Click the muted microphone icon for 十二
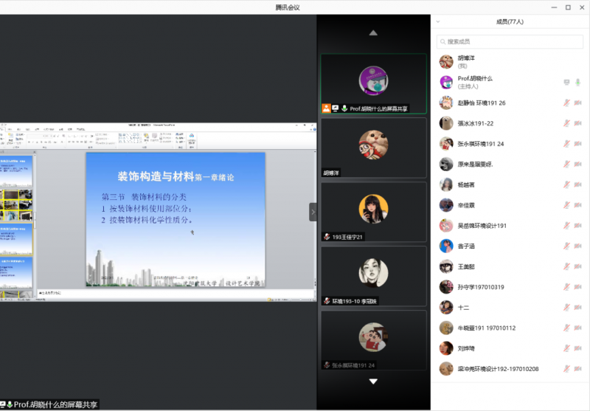590x411 pixels. [x=566, y=307]
